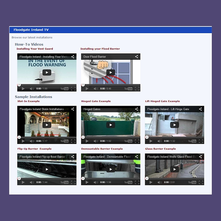Open Lift-Hinge Gate video fullscreen

(x=201, y=141)
